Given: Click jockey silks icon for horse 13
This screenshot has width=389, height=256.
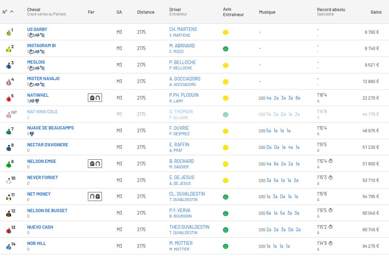Looking at the screenshot, I should (x=9, y=230).
